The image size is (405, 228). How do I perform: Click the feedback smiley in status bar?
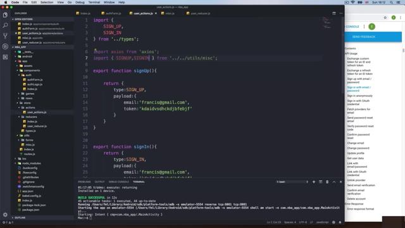[x=333, y=222]
